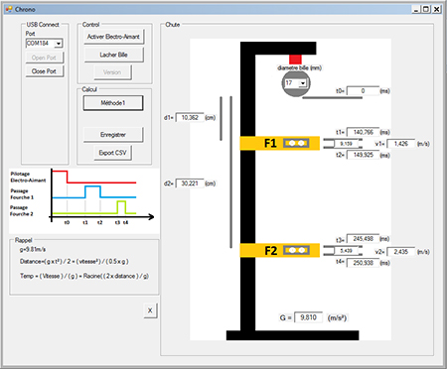This screenshot has height=369, width=447.
Task: Click the Lacher Bille button
Action: (x=113, y=55)
